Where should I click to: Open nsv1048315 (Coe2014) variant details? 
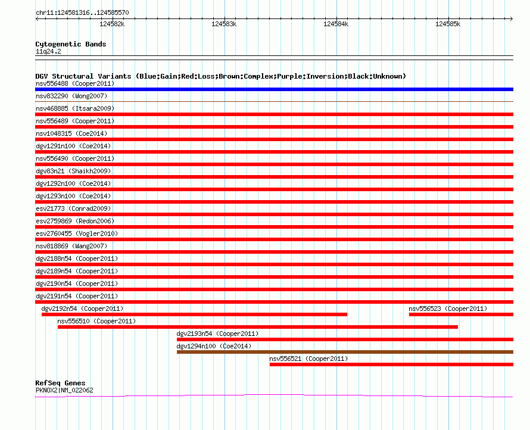(71, 133)
